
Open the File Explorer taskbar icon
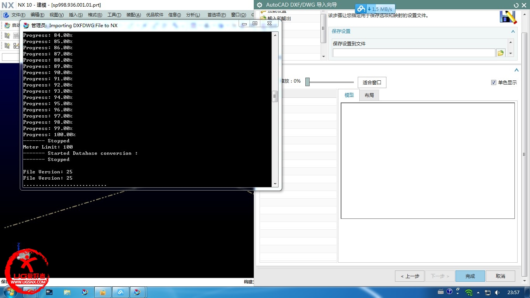pyautogui.click(x=67, y=292)
